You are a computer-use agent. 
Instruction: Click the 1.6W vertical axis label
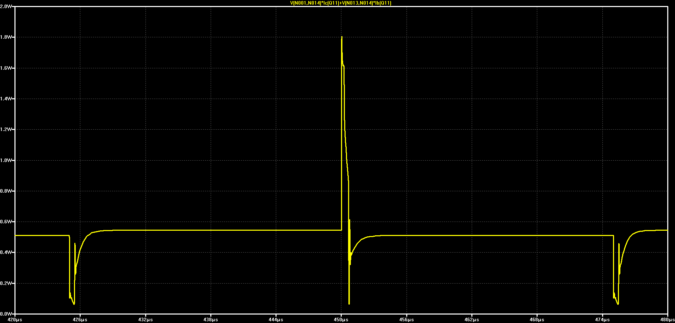click(x=6, y=68)
